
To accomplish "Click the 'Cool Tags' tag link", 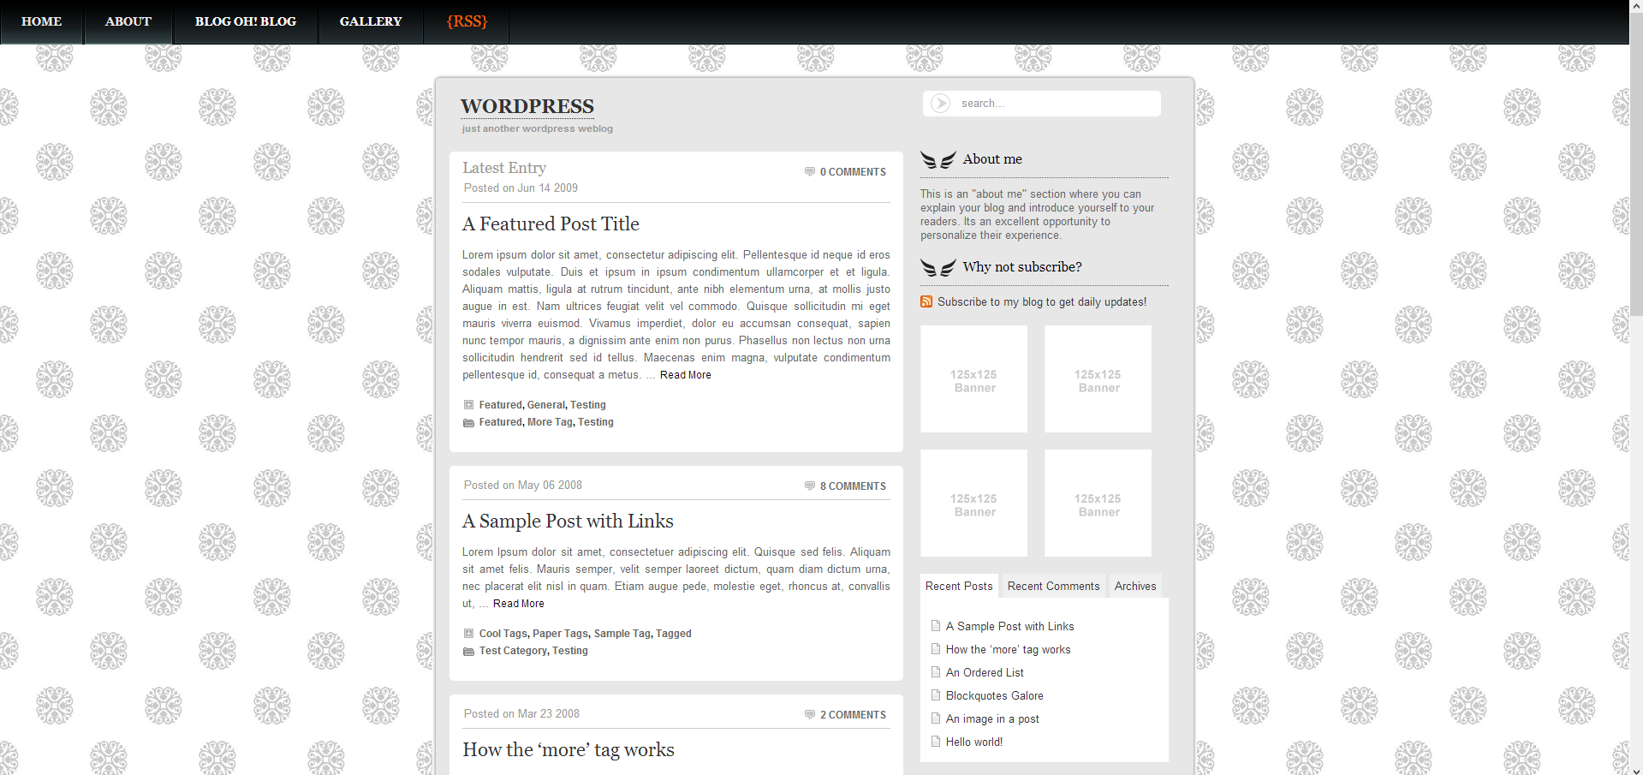I will coord(503,634).
